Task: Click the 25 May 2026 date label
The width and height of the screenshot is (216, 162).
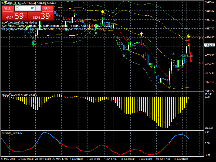Action: tap(8, 159)
